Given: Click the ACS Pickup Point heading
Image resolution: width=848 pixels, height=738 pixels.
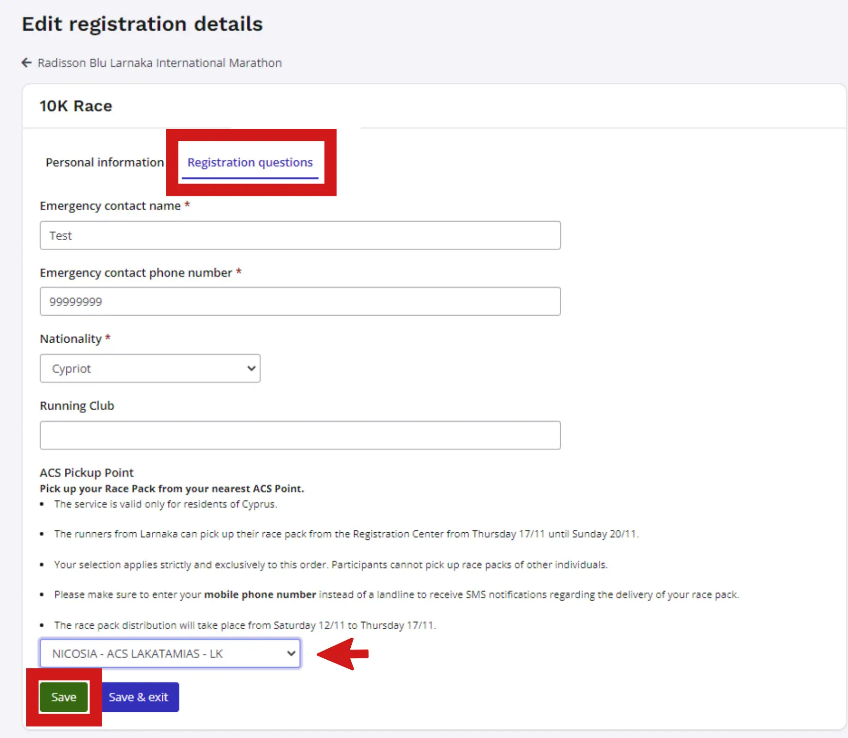Looking at the screenshot, I should coord(87,473).
